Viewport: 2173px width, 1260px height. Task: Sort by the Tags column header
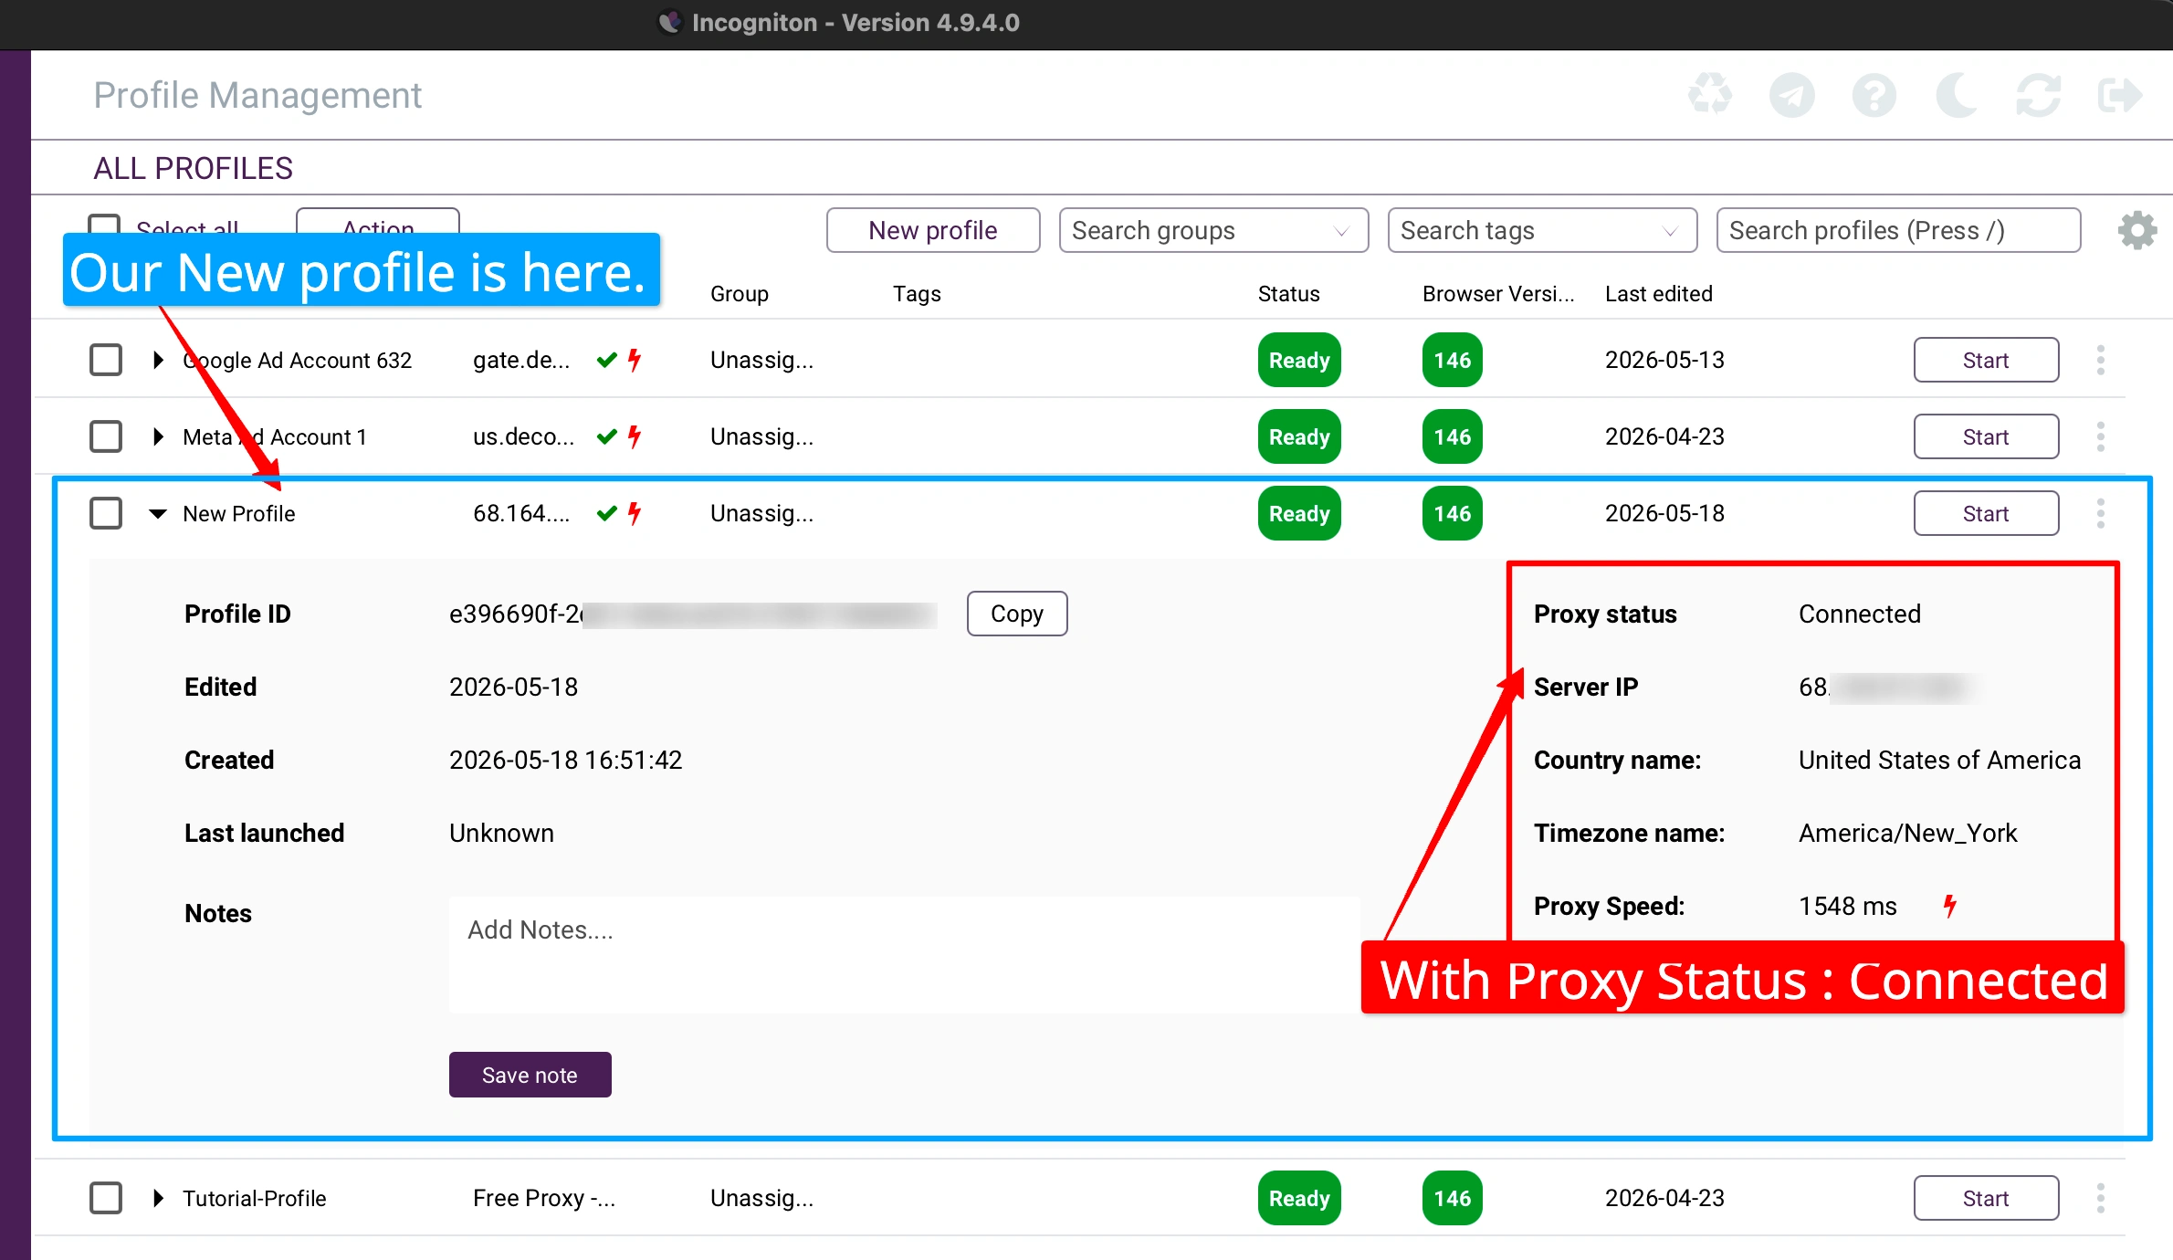click(x=917, y=294)
